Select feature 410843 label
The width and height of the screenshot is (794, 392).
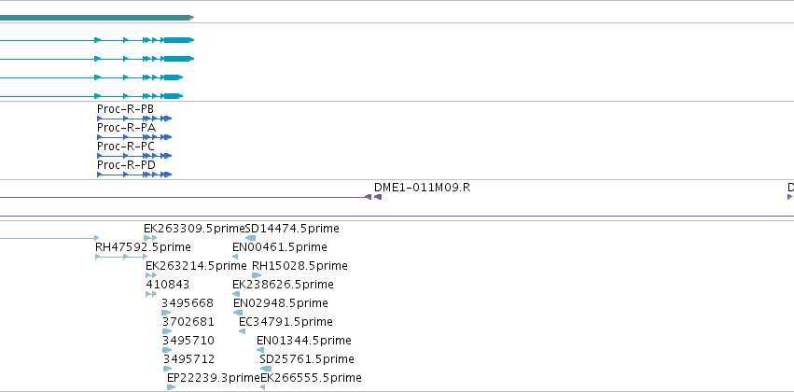(x=168, y=285)
